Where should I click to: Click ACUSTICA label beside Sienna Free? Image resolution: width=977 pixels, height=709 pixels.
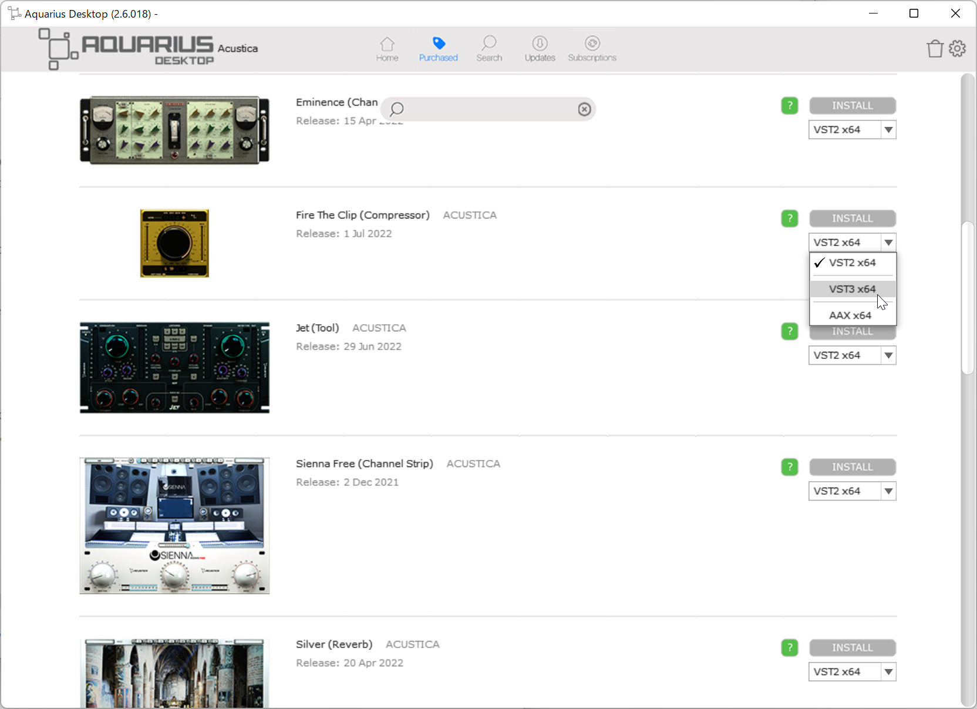(473, 463)
